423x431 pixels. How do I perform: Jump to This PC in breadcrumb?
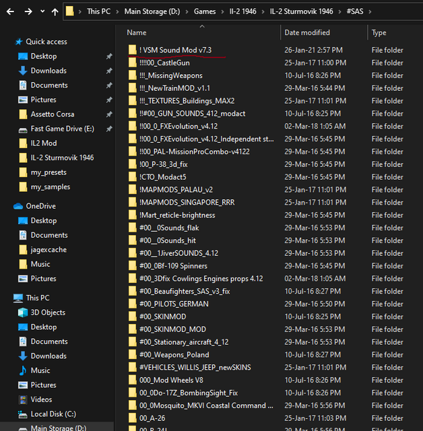tap(98, 11)
